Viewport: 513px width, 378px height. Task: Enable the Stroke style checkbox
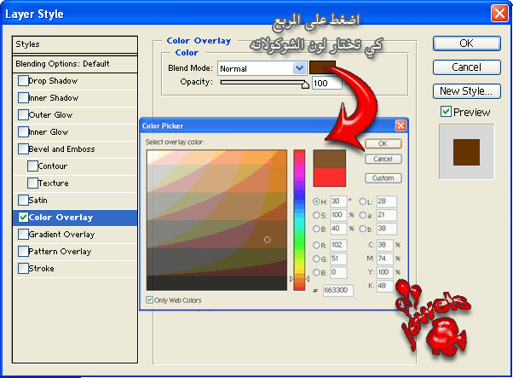coord(23,269)
